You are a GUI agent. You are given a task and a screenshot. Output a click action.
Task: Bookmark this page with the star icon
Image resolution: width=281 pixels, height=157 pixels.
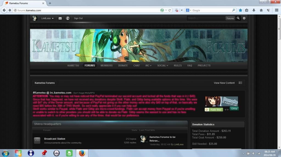click(x=240, y=10)
